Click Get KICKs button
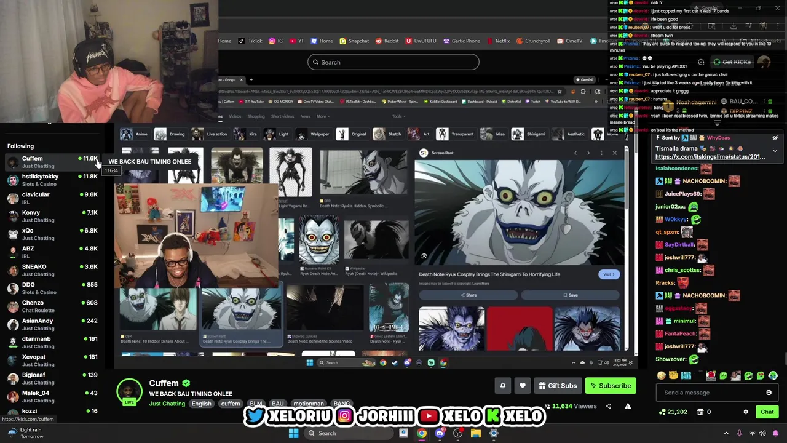The image size is (787, 443). [732, 62]
